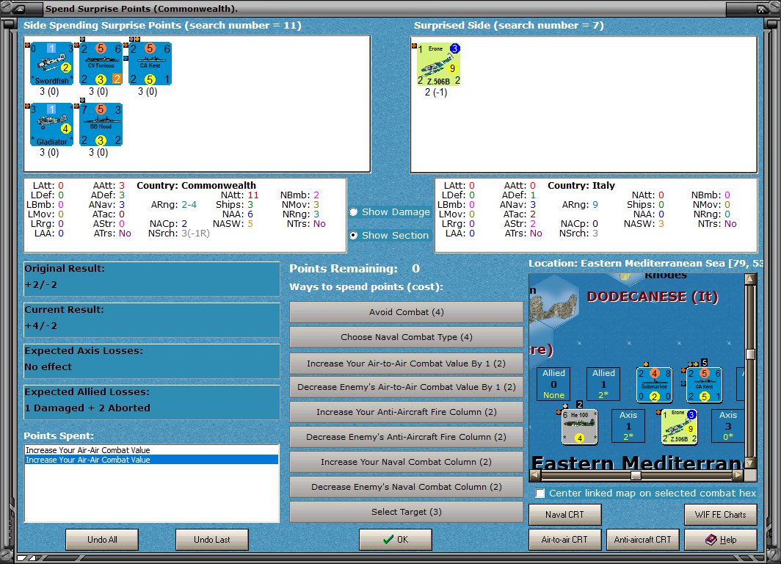
Task: Increase Your Anti-Aircraft Fire Column
Action: coord(407,411)
